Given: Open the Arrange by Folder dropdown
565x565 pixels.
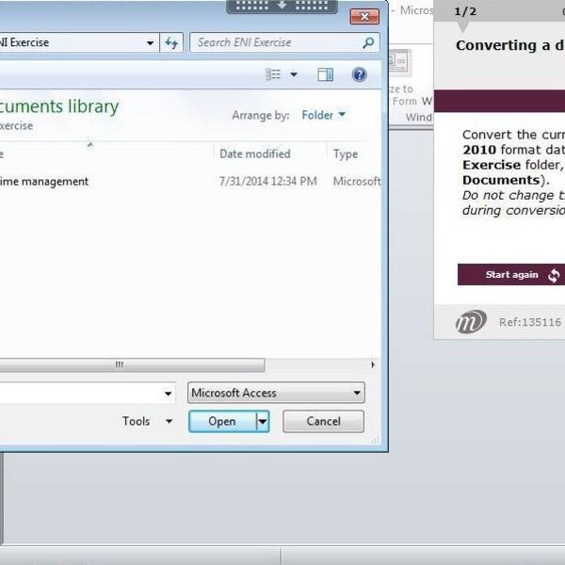Looking at the screenshot, I should (x=323, y=115).
